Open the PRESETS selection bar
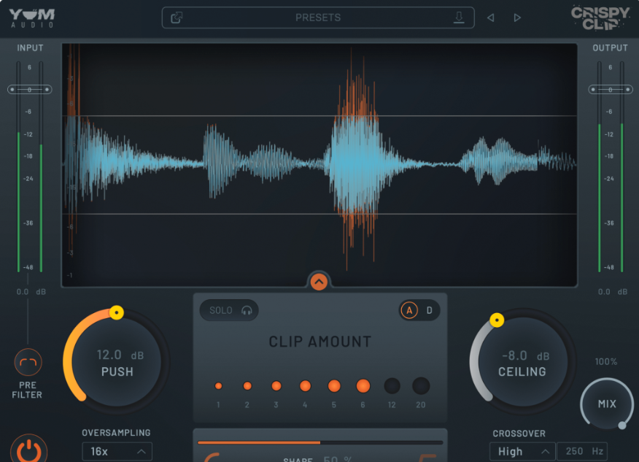The image size is (639, 462). point(318,18)
